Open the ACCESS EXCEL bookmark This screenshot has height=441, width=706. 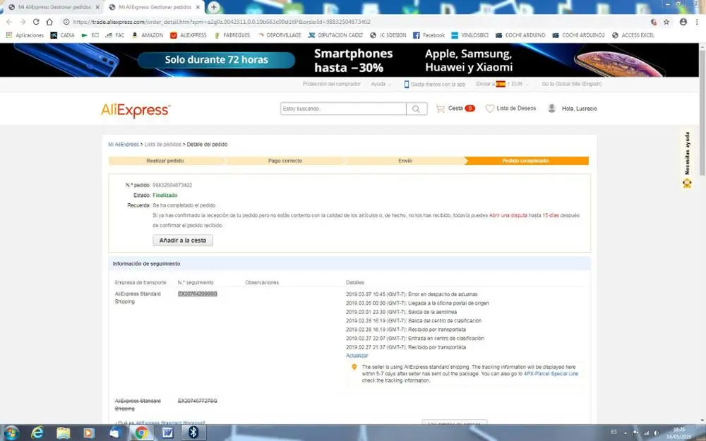coord(633,35)
